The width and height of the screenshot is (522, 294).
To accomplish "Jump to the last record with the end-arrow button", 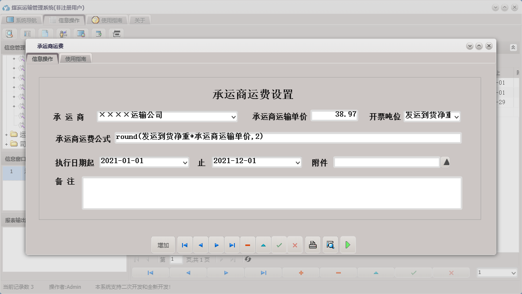I will point(232,245).
